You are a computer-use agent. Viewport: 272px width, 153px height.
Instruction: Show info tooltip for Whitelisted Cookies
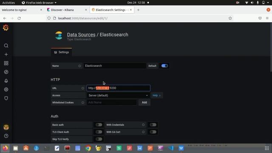coord(83,102)
